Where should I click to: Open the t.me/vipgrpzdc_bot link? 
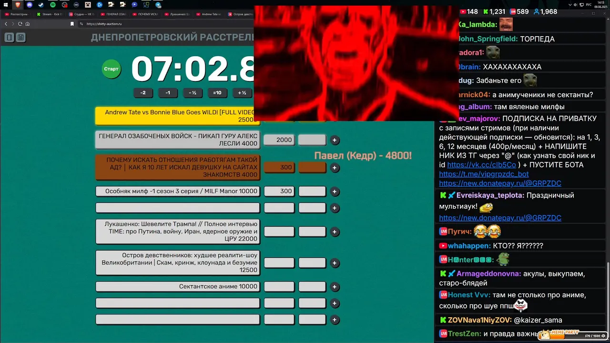pos(484,174)
